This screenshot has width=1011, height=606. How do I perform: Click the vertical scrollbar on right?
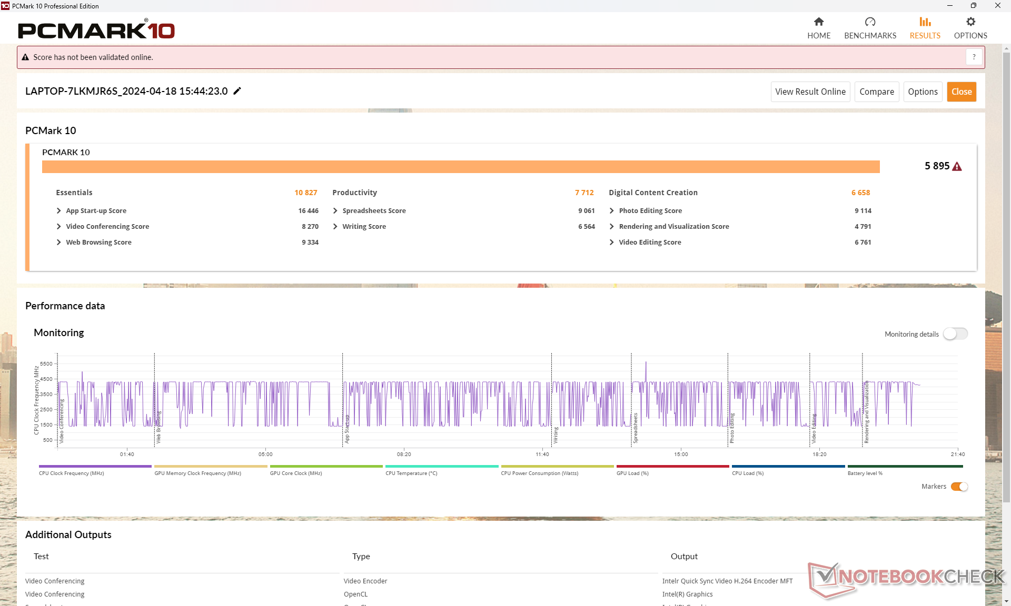click(1006, 263)
